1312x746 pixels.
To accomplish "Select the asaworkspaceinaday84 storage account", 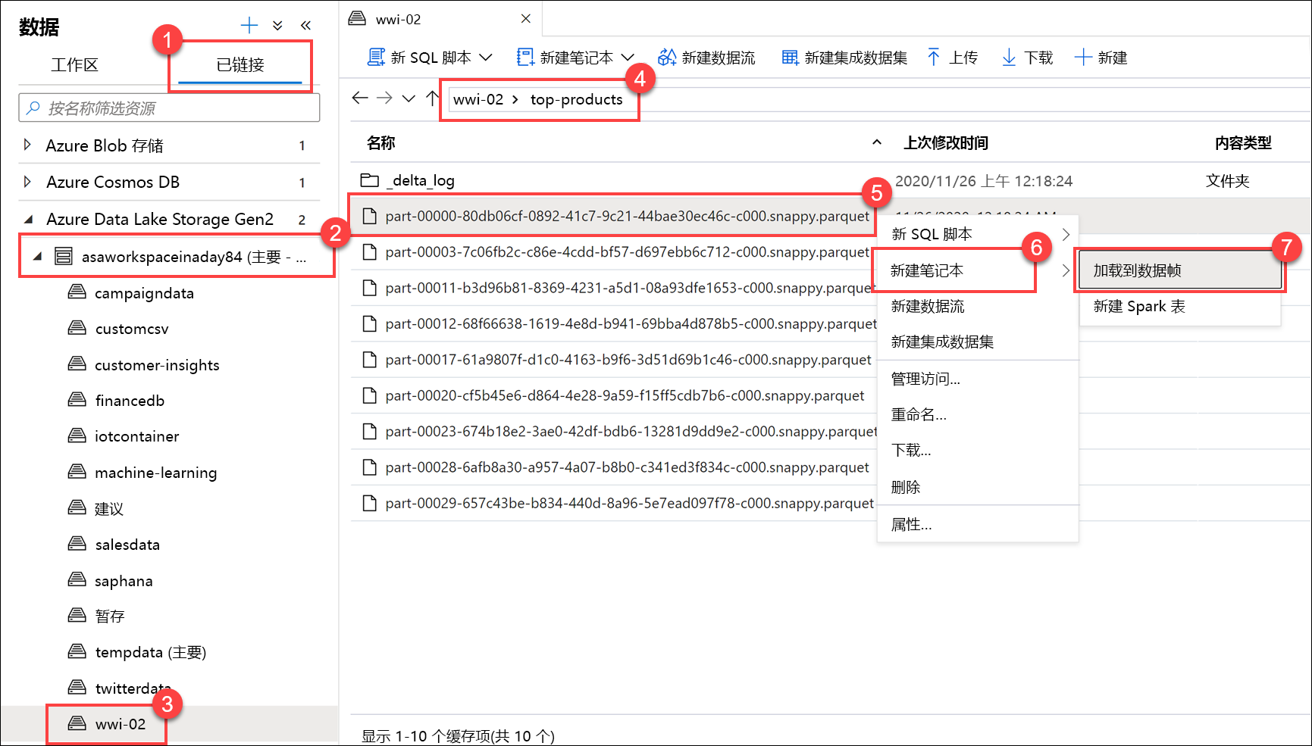I will [193, 257].
